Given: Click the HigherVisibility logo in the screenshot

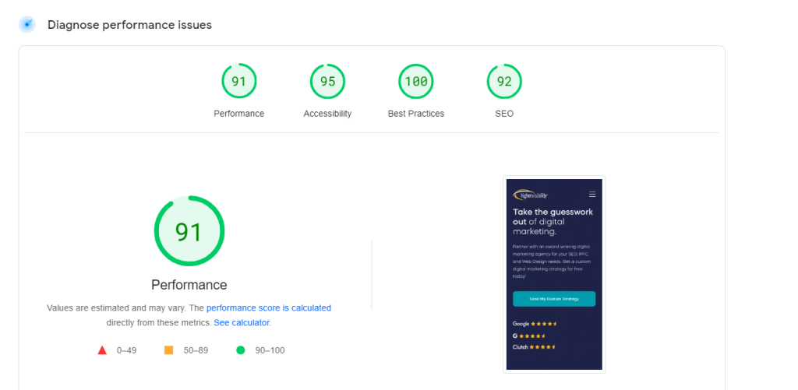Looking at the screenshot, I should point(531,195).
